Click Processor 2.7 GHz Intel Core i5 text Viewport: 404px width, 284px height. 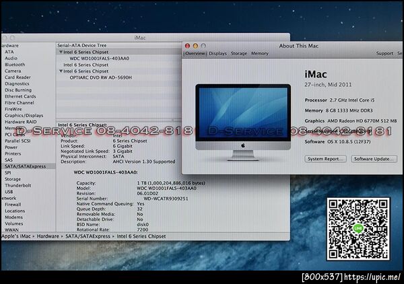[x=339, y=100]
